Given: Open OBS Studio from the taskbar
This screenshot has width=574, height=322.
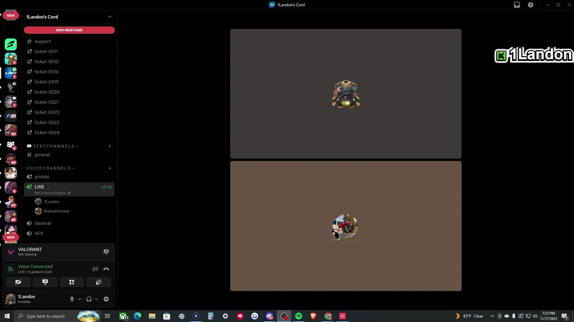Looking at the screenshot, I should [284, 316].
